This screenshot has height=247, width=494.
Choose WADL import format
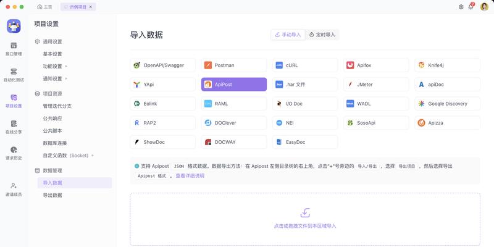[x=376, y=104]
